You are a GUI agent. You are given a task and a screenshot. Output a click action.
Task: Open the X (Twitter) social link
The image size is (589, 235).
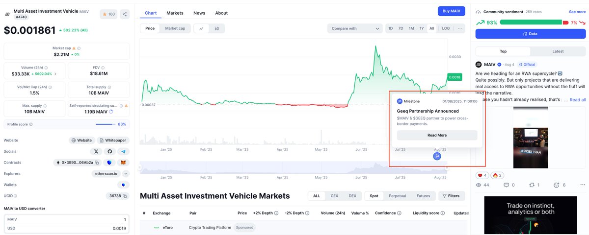pos(96,152)
